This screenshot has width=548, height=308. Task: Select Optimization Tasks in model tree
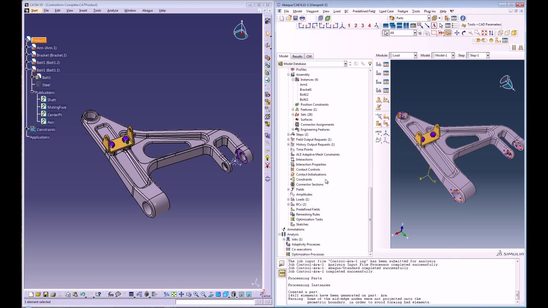(x=310, y=219)
